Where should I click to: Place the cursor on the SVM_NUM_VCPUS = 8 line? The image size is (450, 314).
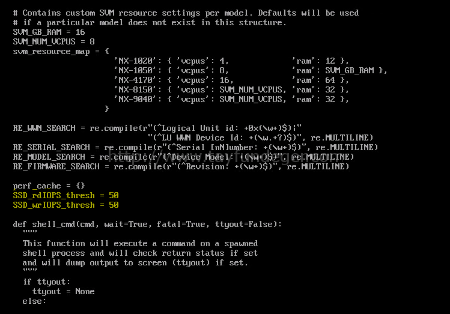pos(53,42)
